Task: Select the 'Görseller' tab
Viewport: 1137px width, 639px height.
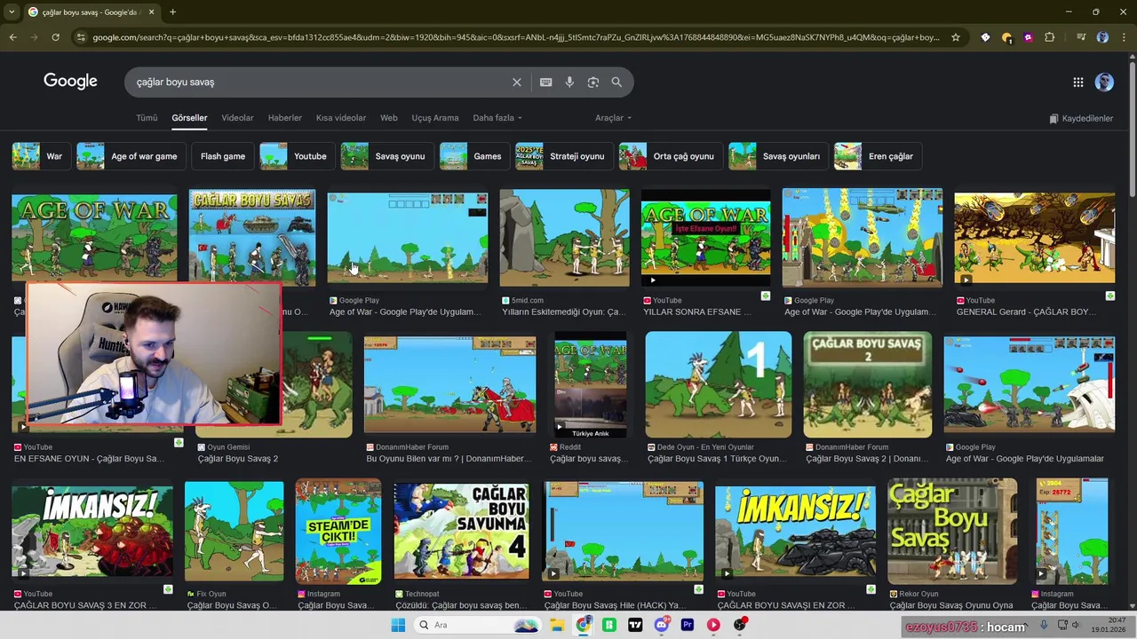Action: 189,118
